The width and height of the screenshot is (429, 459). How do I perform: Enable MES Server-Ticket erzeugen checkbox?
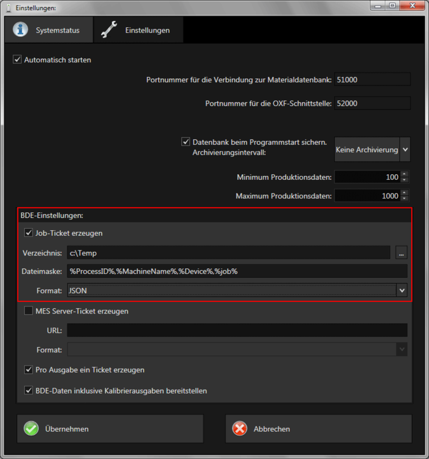tap(29, 311)
